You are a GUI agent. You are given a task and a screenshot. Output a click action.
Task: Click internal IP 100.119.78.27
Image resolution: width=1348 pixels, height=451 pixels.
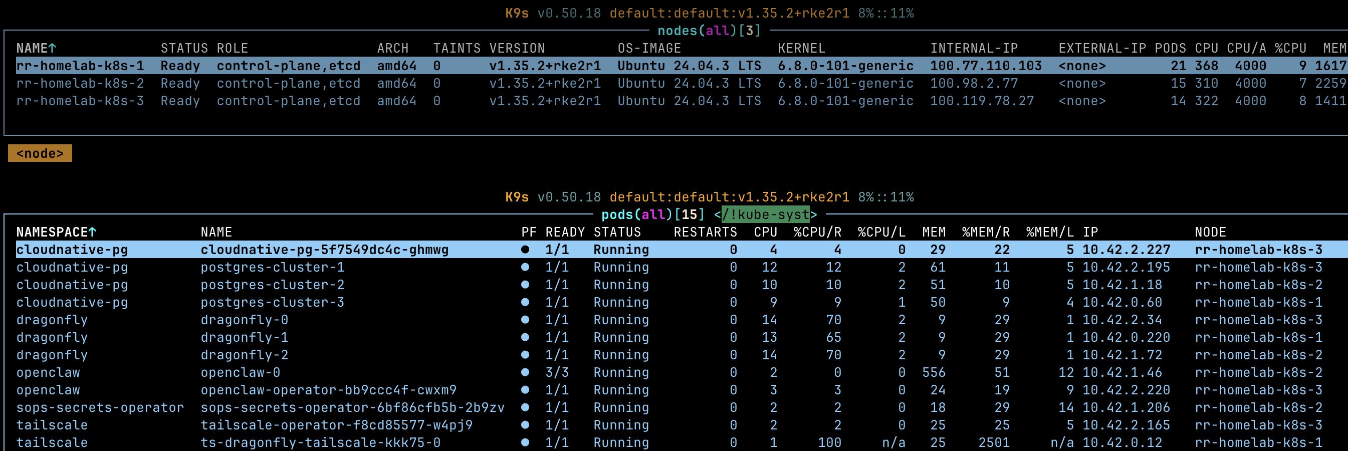(x=982, y=101)
